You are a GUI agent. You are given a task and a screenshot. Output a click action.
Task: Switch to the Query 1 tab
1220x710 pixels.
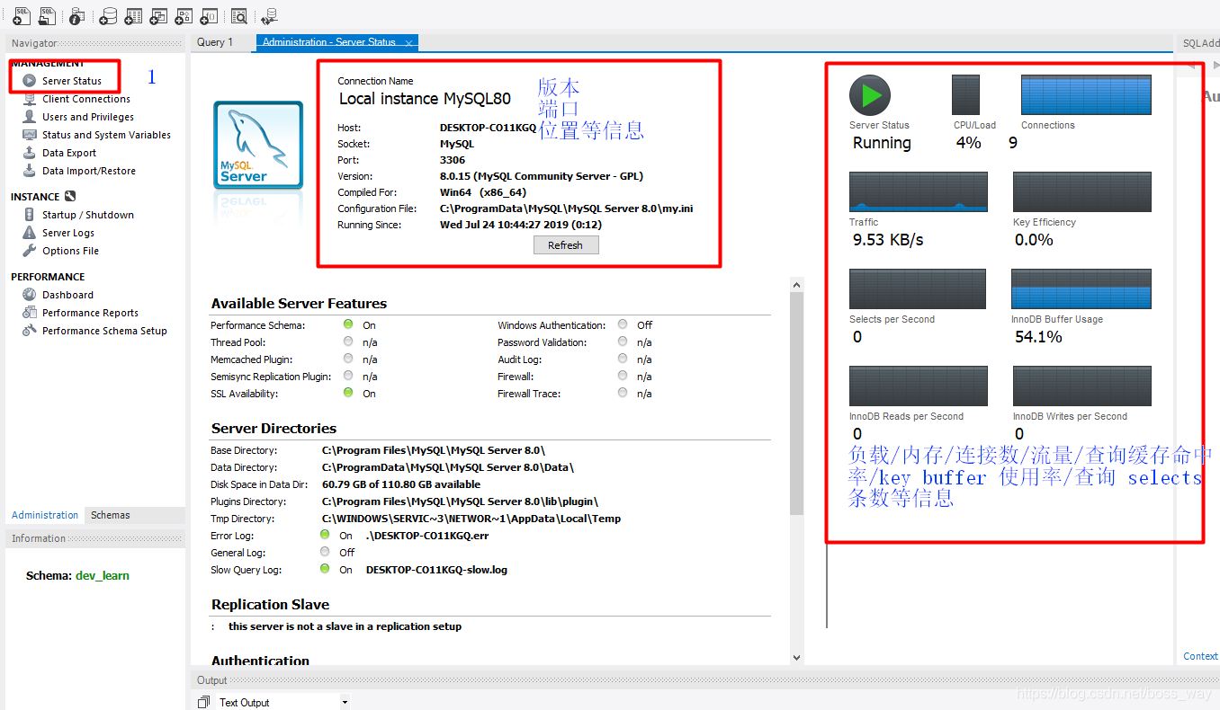[216, 42]
